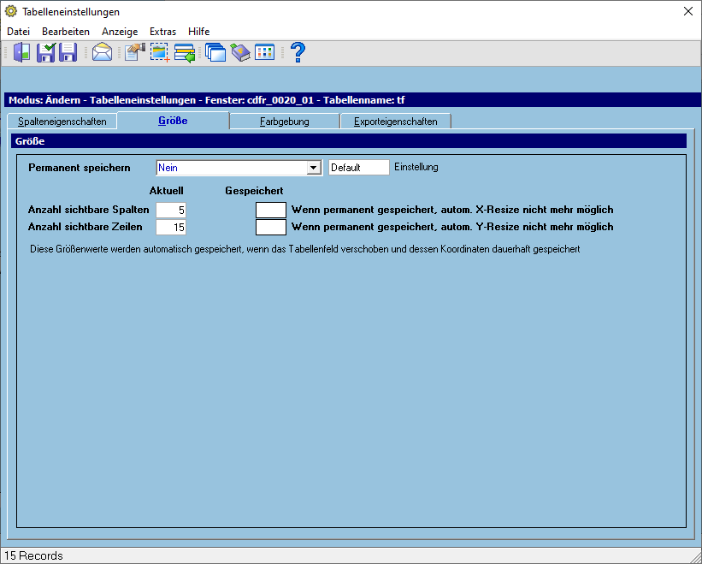
Task: Switch to the Farbgebung tab
Action: (284, 122)
